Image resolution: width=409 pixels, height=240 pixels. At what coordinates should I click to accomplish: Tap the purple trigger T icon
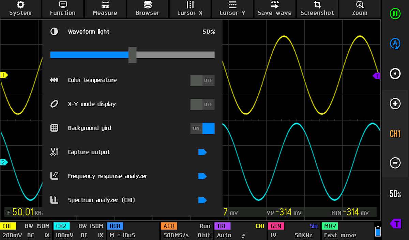[x=395, y=224]
